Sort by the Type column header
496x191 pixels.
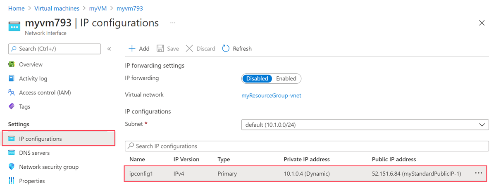224,159
